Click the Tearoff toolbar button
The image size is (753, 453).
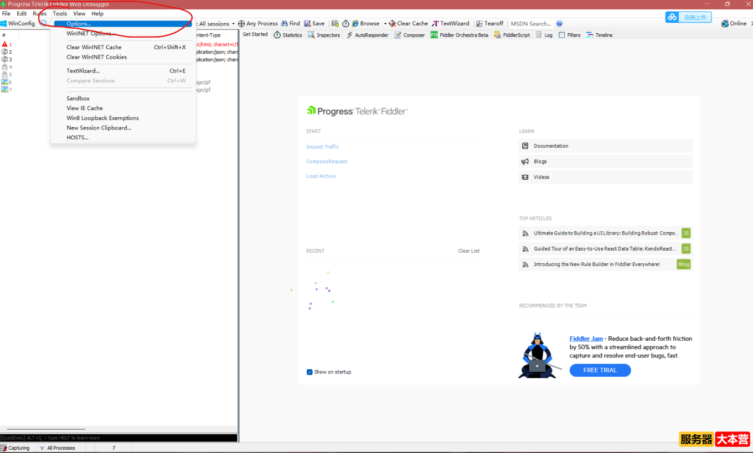tap(490, 24)
